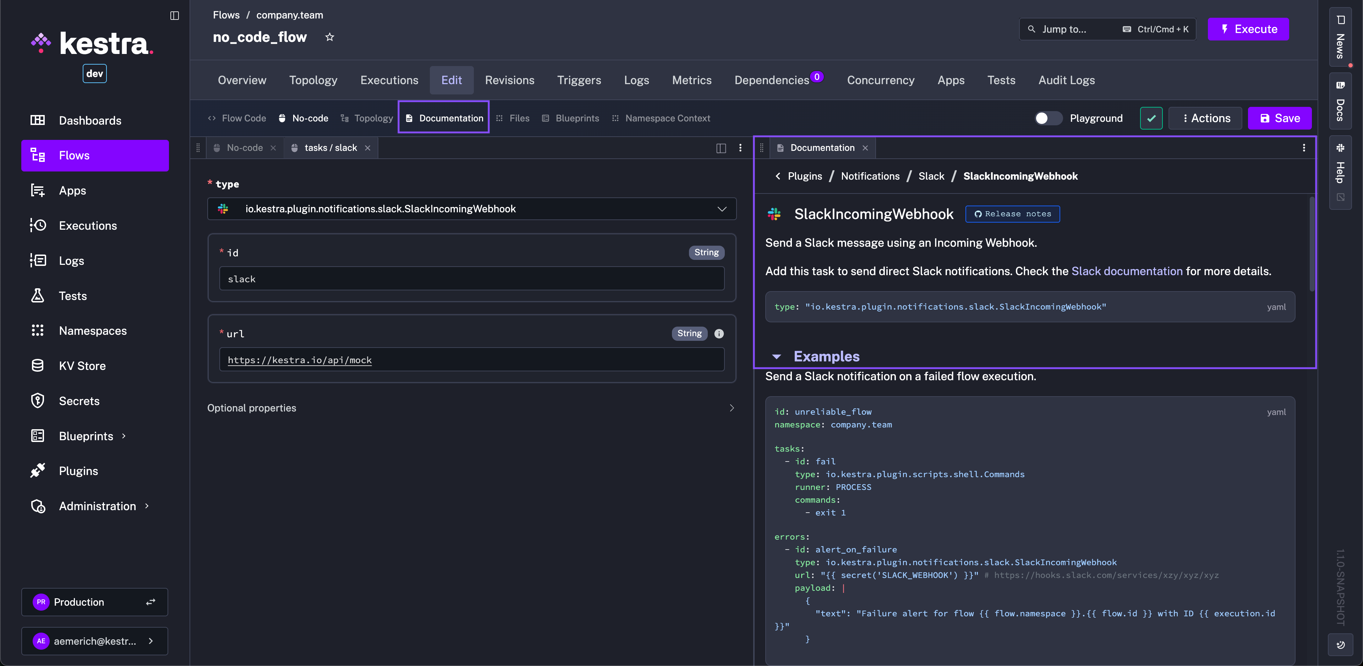Click the info icon next to url field

pyautogui.click(x=718, y=333)
